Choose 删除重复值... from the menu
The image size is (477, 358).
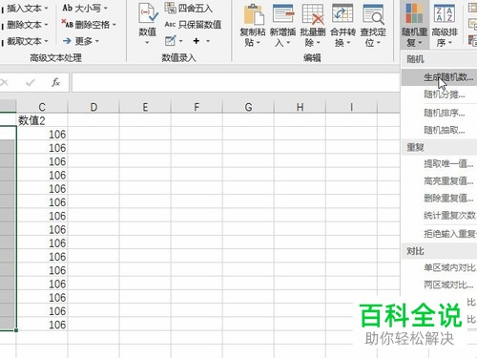[439, 199]
